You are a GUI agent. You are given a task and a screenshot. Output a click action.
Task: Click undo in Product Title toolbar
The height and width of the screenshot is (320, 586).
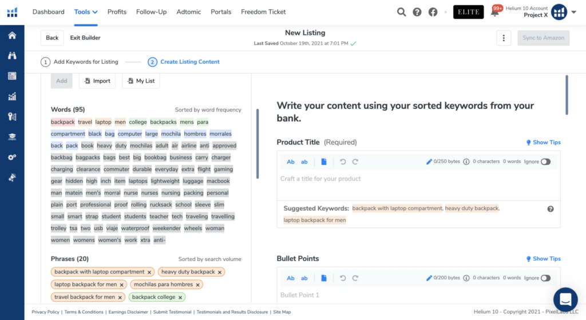click(343, 162)
